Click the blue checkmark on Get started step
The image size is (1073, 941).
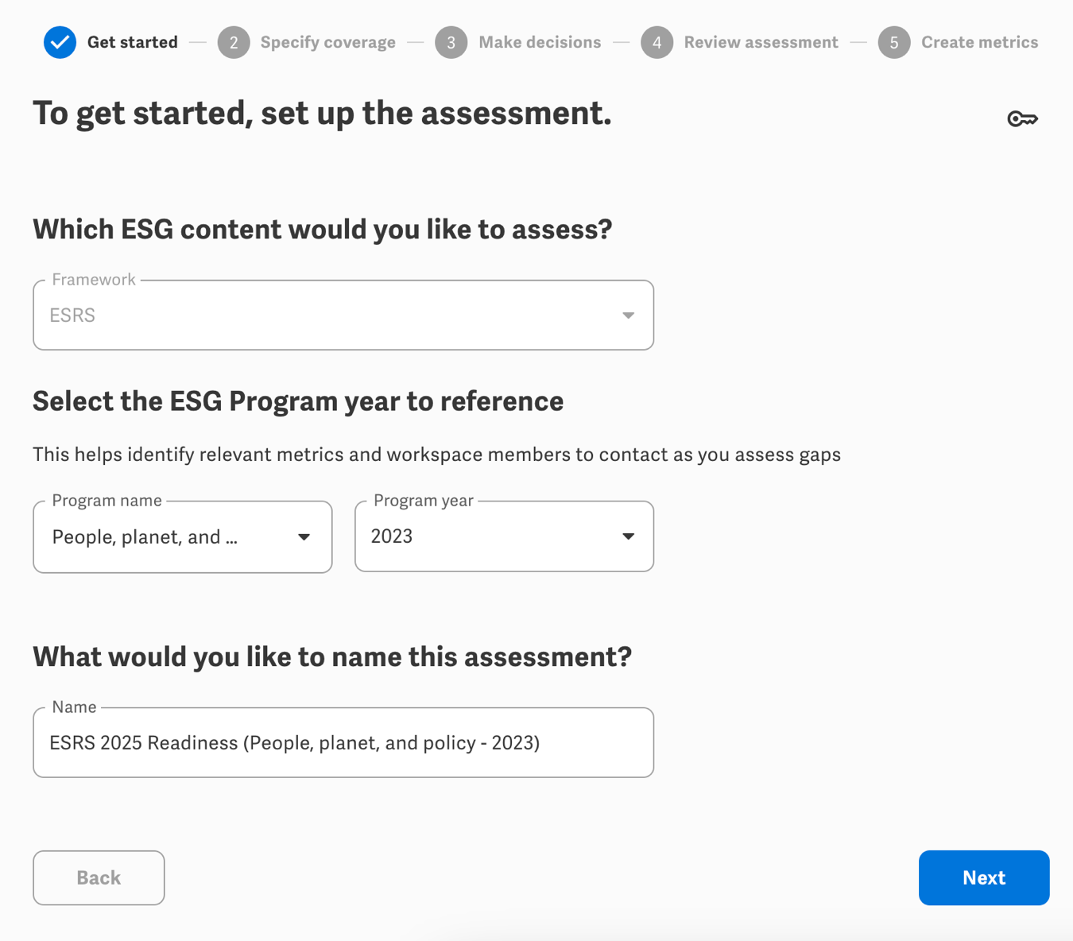click(x=59, y=42)
